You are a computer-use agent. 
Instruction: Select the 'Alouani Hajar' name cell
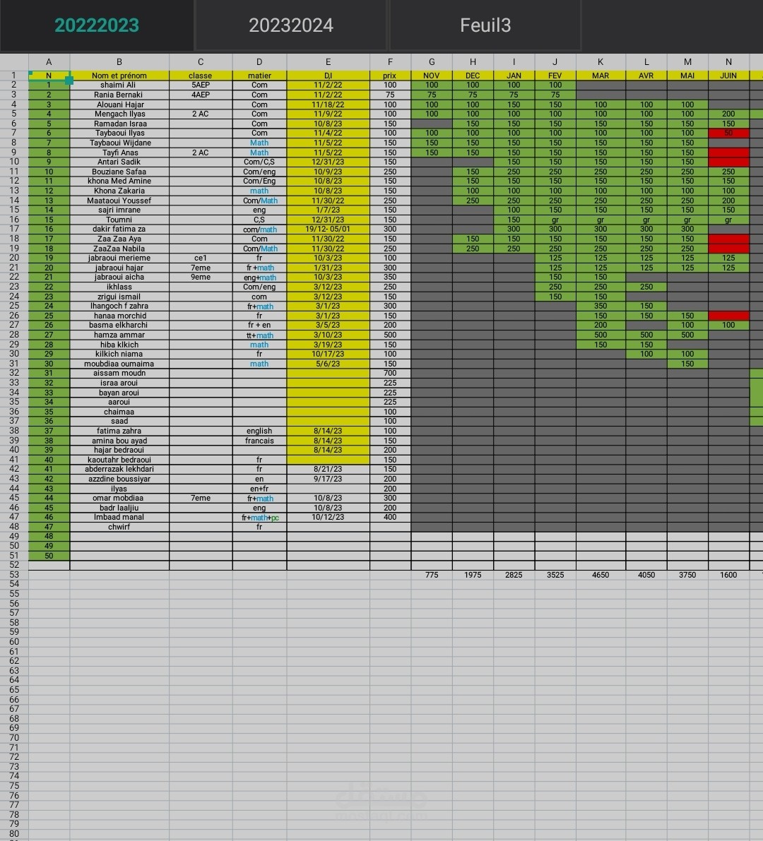tap(119, 104)
